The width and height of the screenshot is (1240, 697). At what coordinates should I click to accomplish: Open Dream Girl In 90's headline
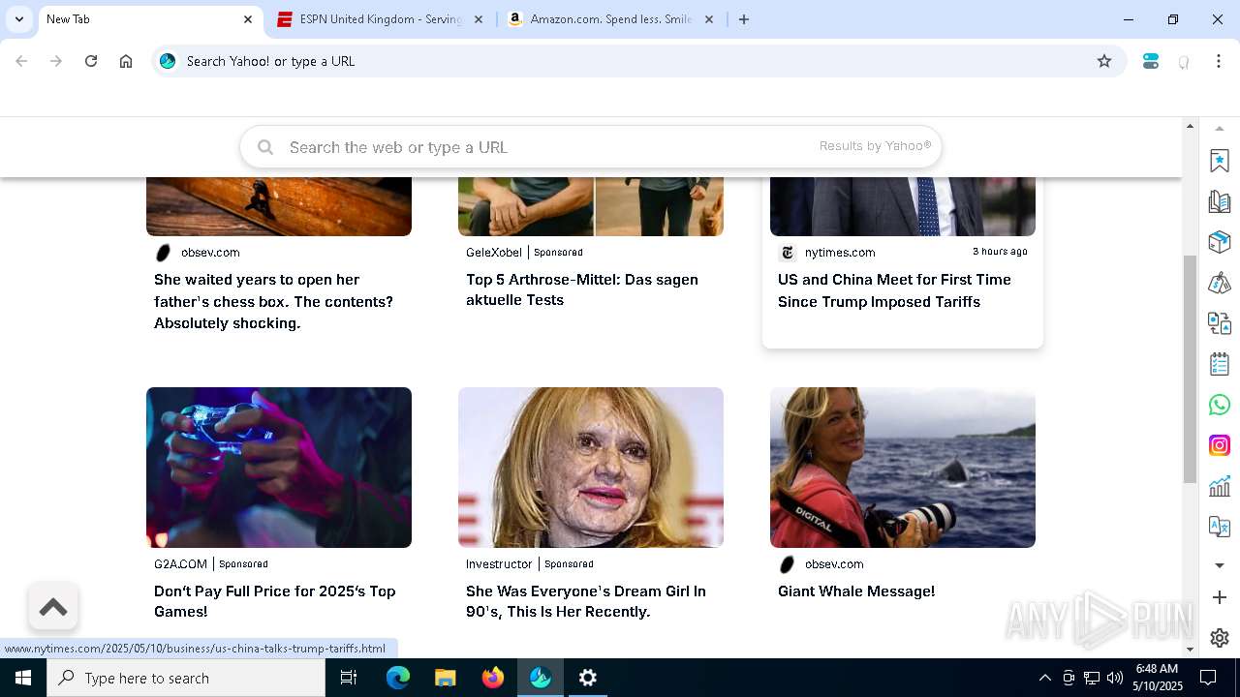tap(586, 601)
